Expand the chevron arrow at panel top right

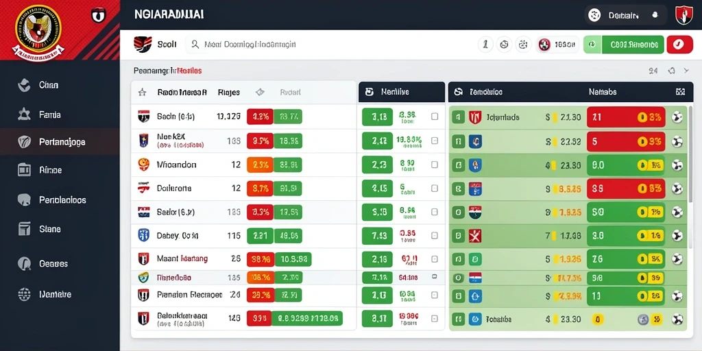point(686,71)
